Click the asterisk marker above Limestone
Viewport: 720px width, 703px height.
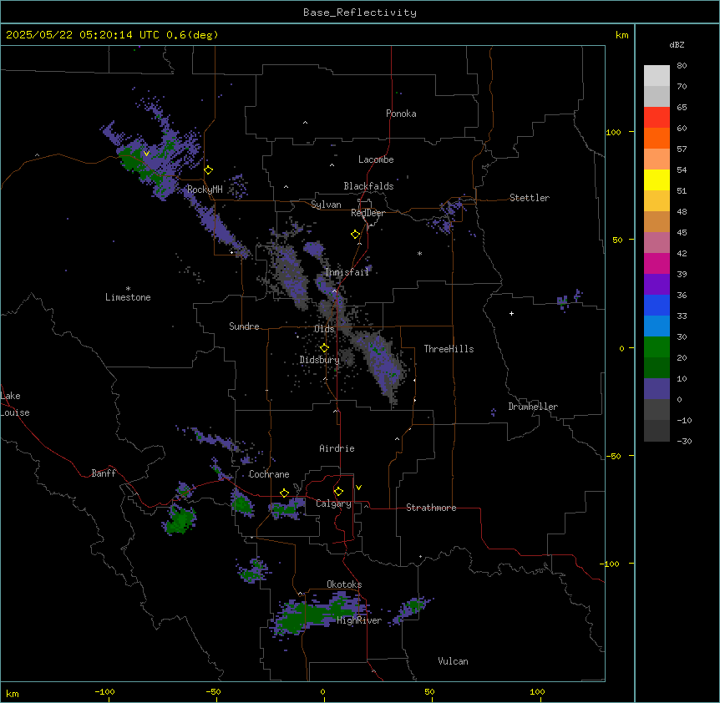pos(128,289)
